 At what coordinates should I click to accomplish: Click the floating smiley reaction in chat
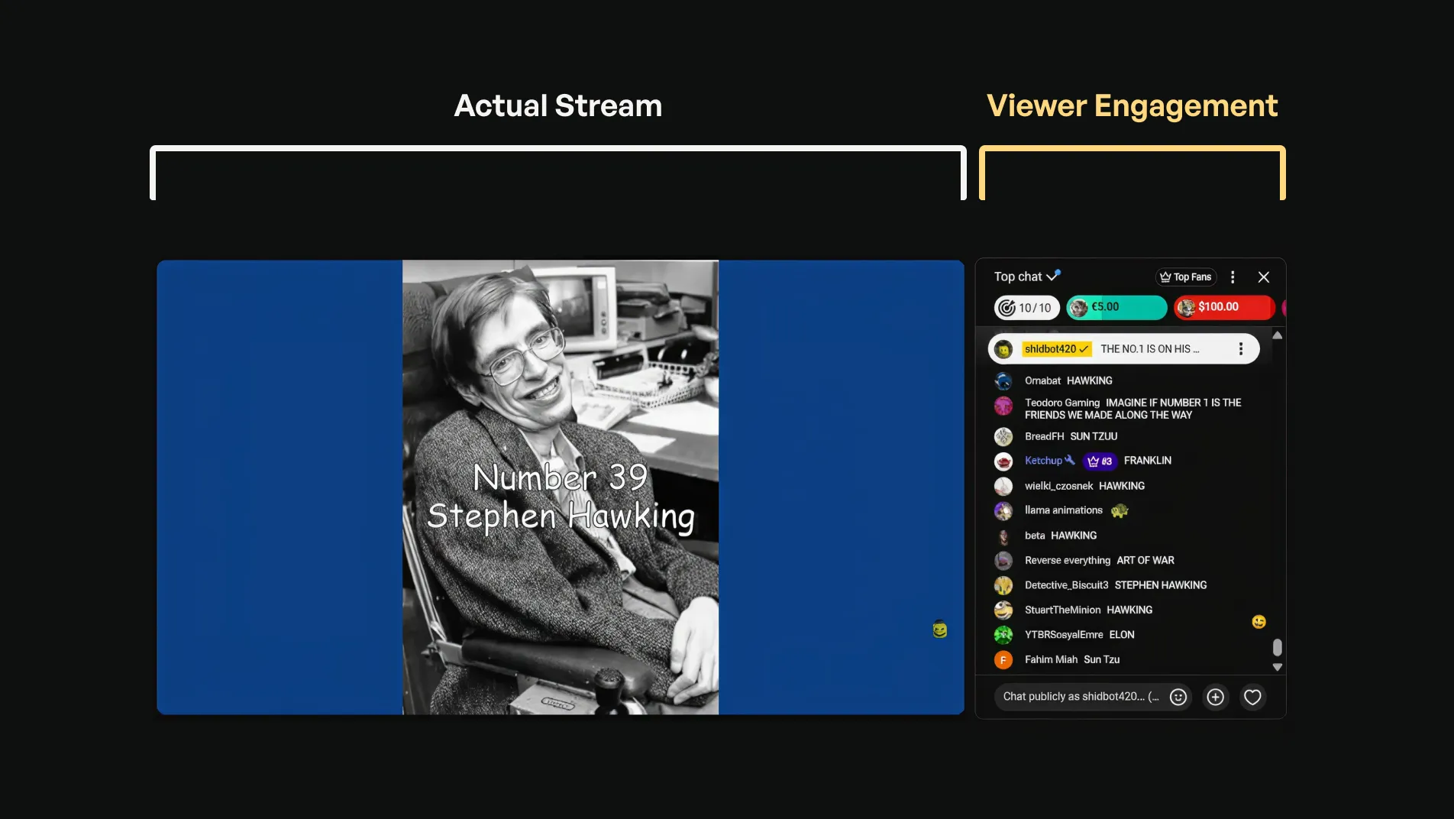[1259, 622]
